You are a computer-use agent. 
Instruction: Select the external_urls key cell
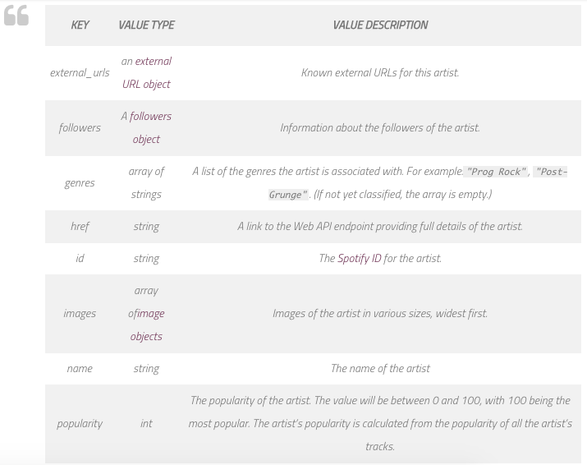80,72
